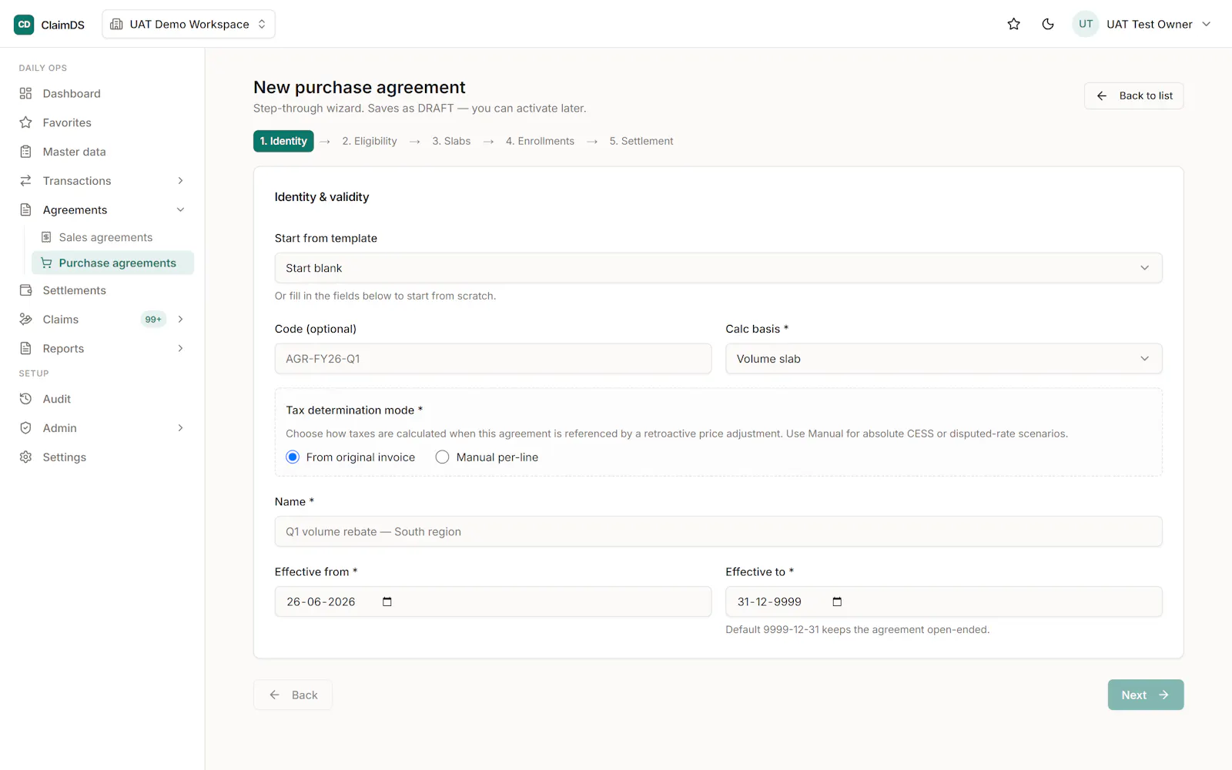
Task: Click the Effective to date field
Action: pos(943,601)
